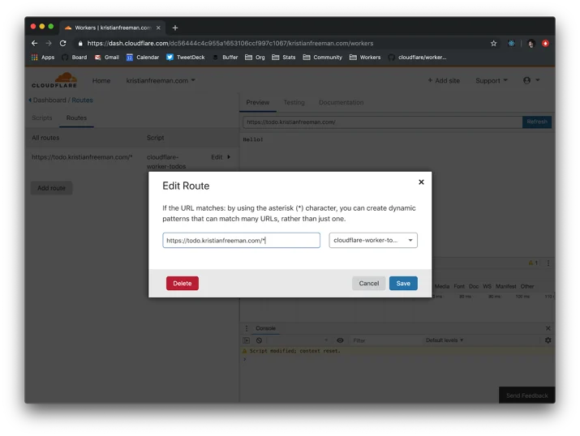The width and height of the screenshot is (580, 436).
Task: Click the console Filter field
Action: (385, 340)
